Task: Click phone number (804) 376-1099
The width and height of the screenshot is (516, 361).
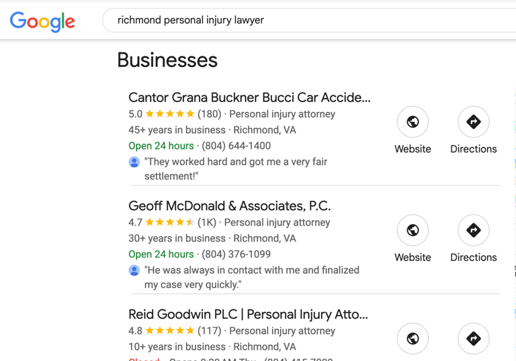Action: tap(236, 254)
